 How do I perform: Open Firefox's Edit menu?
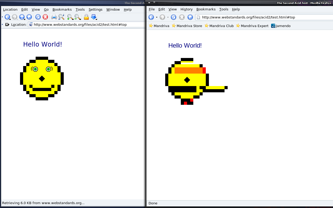(x=162, y=9)
